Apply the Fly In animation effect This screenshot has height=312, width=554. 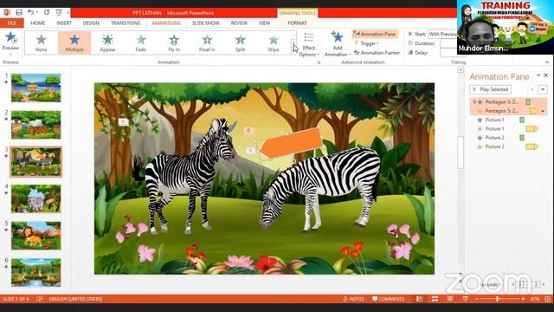click(x=174, y=42)
